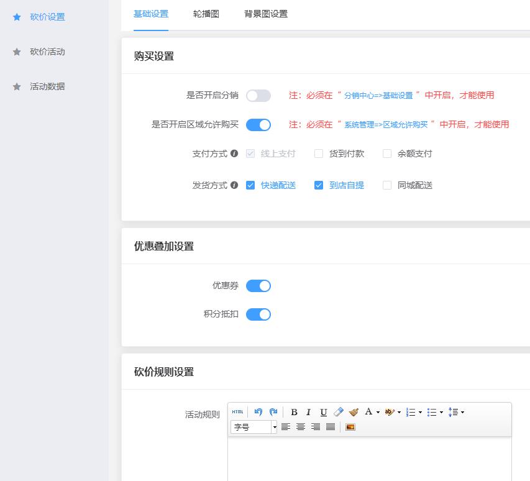Open HTML source mode in editor
530x481 pixels.
(237, 411)
